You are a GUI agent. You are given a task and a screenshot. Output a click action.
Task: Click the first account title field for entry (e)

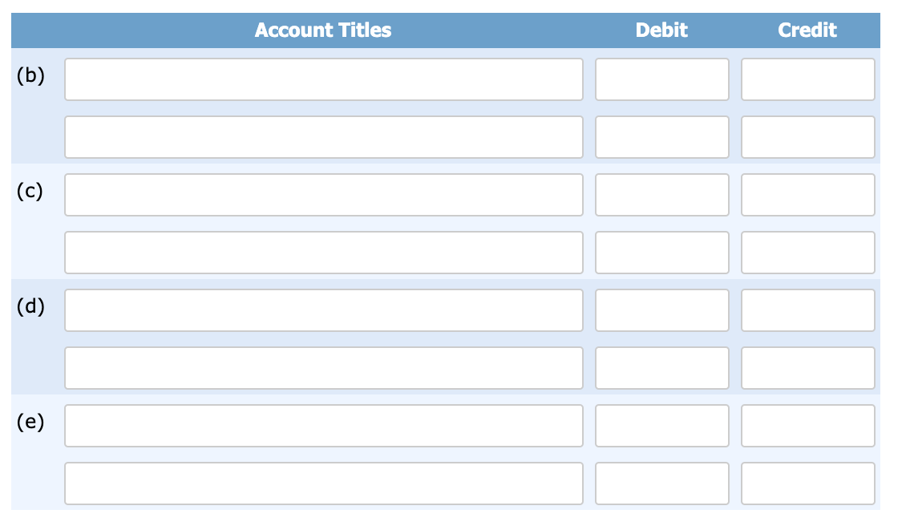point(323,425)
